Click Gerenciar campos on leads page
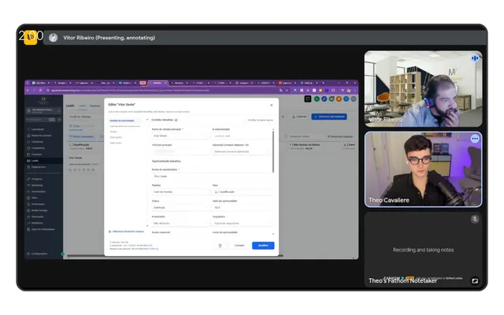Screen dimensions: 504x315 (340, 136)
